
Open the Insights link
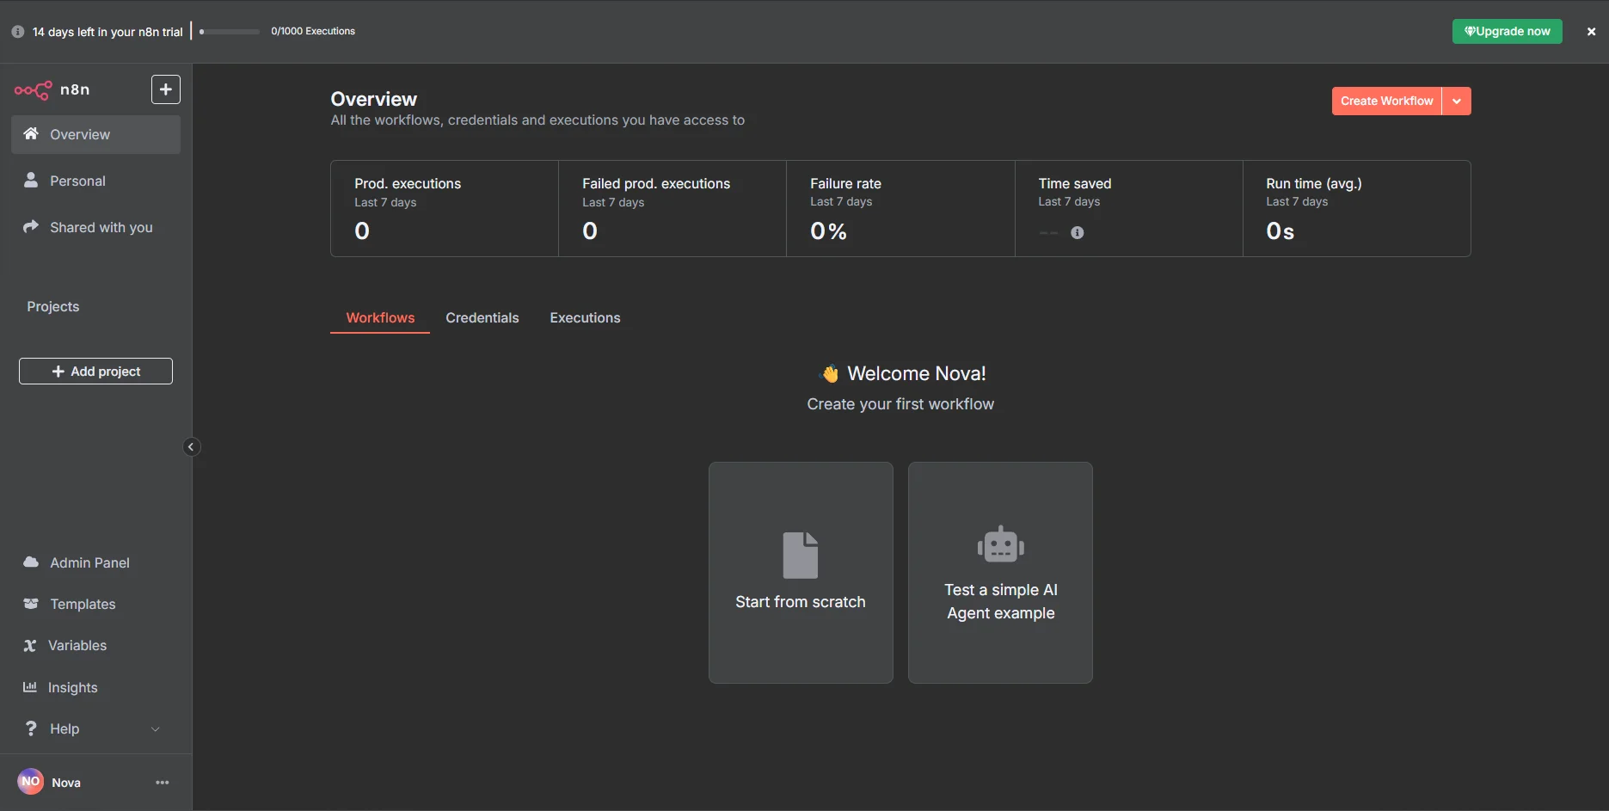[x=95, y=687]
